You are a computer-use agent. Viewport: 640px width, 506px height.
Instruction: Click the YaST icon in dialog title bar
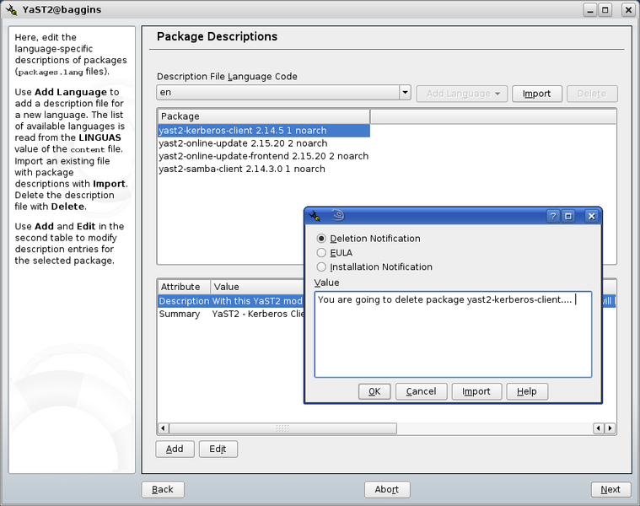tap(315, 216)
